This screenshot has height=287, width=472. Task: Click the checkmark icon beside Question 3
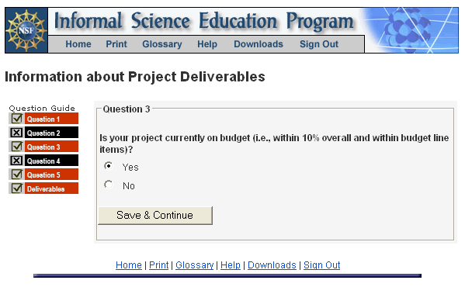(x=17, y=147)
